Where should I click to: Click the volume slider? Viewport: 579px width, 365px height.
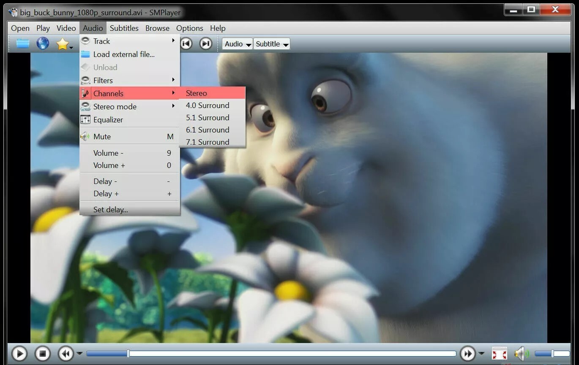(x=552, y=354)
